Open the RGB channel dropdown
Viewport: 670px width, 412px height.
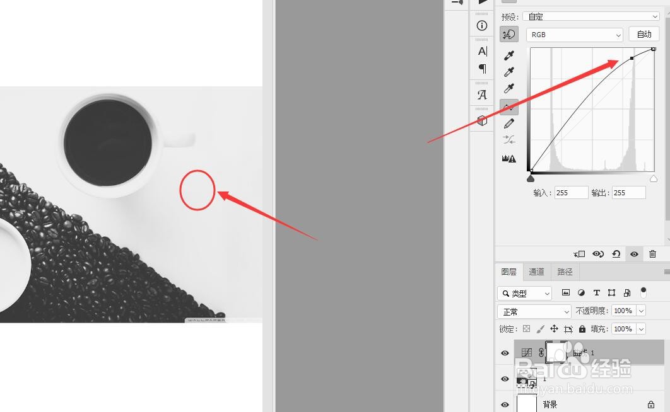coord(575,35)
